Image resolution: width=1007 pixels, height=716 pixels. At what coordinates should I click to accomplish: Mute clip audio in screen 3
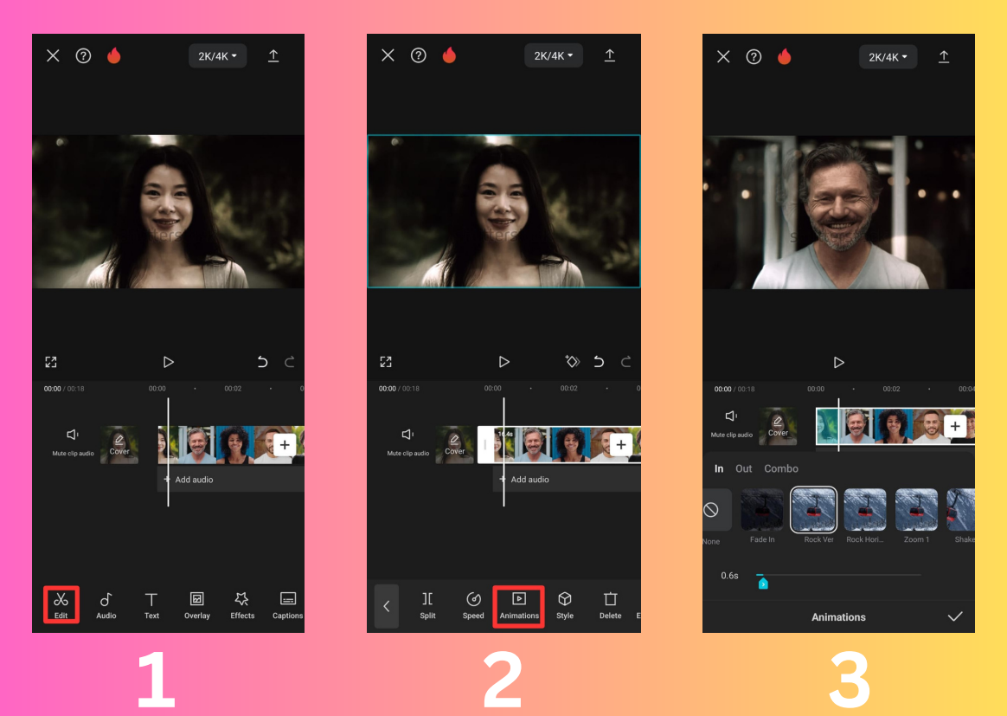732,423
